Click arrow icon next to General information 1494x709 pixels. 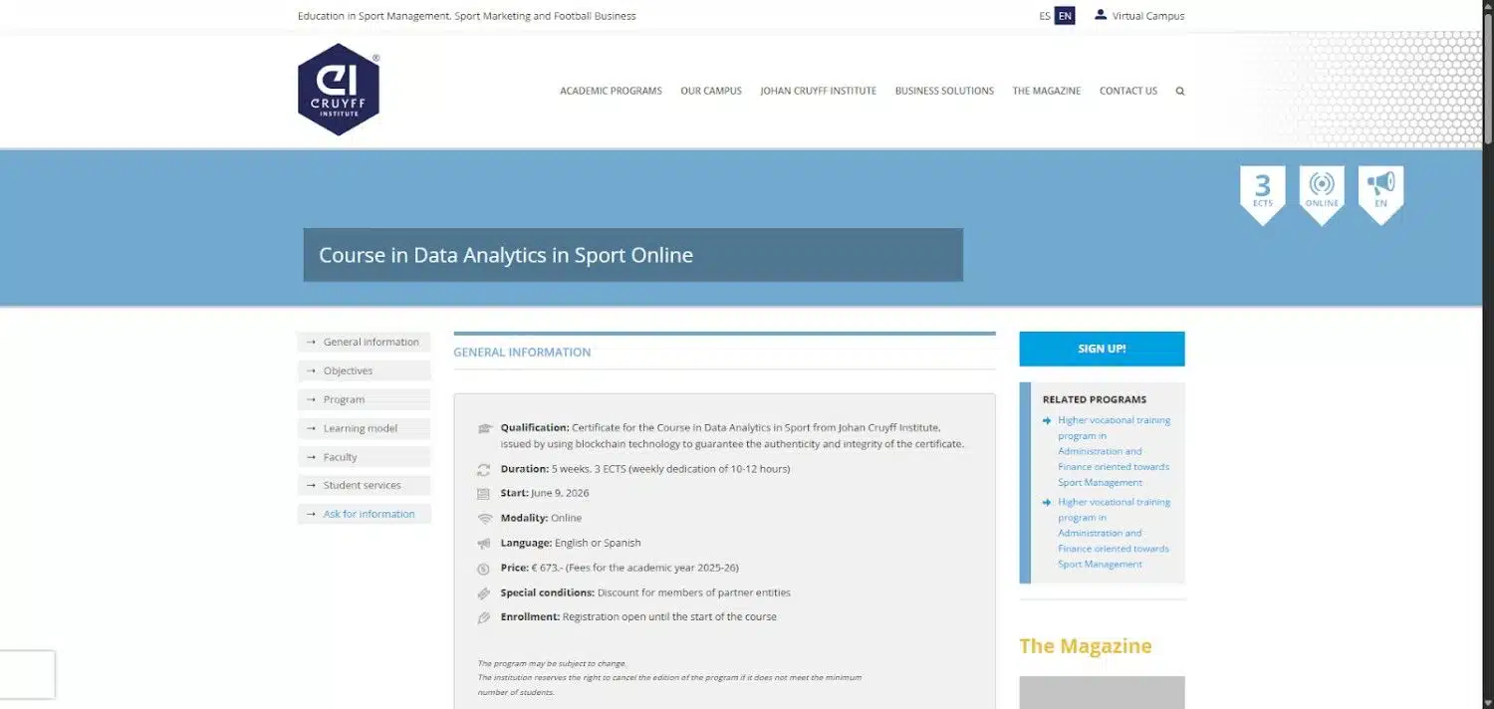[311, 342]
